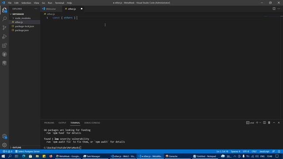283x159 pixels.
Task: Collapse the METAMASK folder section
Action: click(18, 14)
